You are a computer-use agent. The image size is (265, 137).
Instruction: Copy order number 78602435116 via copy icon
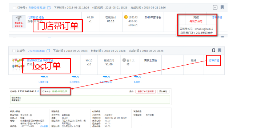[x=49, y=7]
